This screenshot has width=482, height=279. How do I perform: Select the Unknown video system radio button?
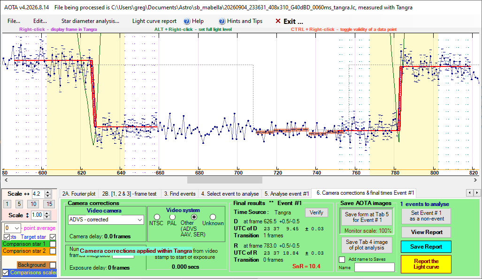[213, 217]
